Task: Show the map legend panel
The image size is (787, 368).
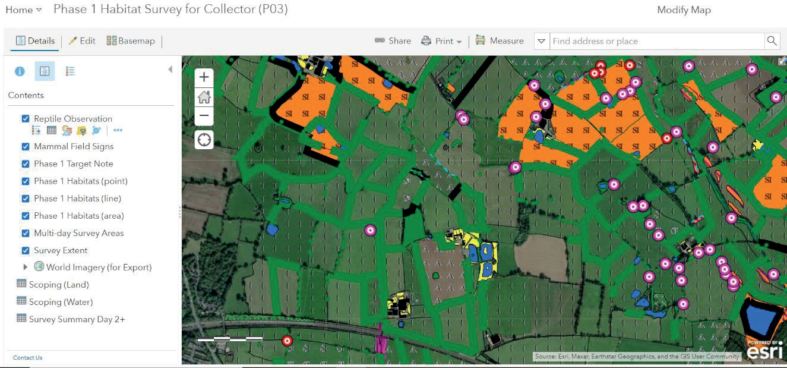Action: pos(70,71)
